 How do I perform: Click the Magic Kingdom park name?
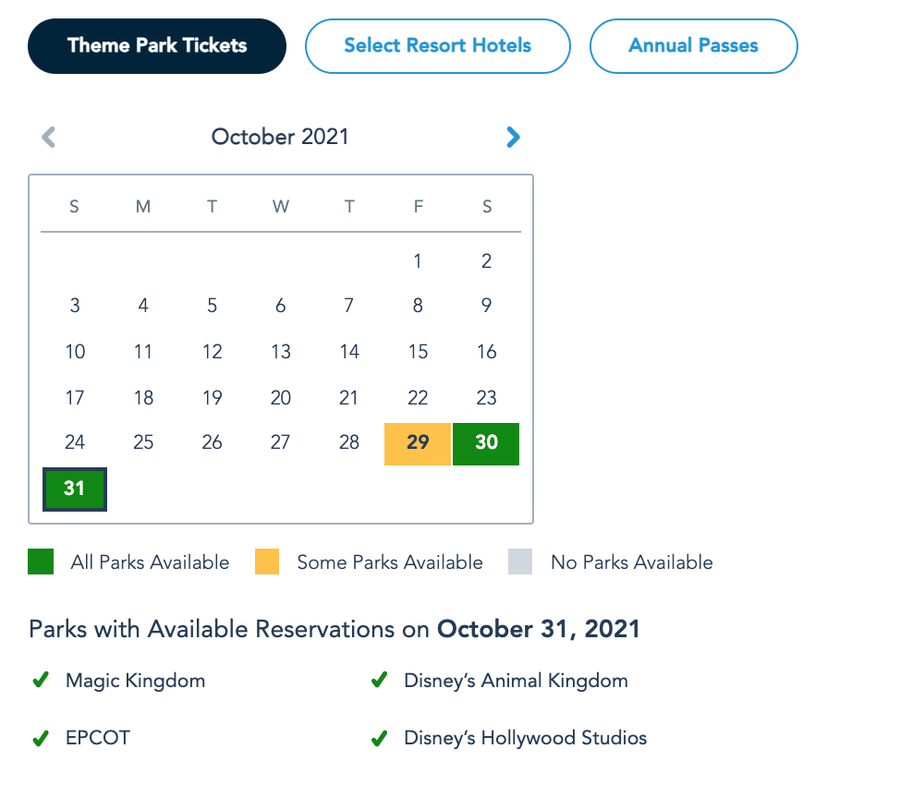135,682
